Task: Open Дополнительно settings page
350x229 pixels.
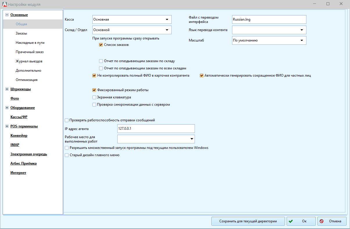Action: [x=28, y=71]
